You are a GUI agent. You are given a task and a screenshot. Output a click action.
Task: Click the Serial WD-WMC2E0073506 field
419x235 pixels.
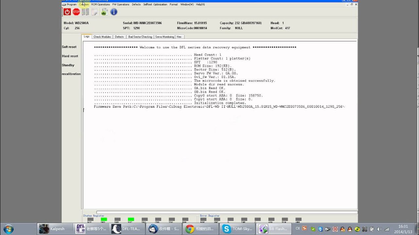[142, 23]
